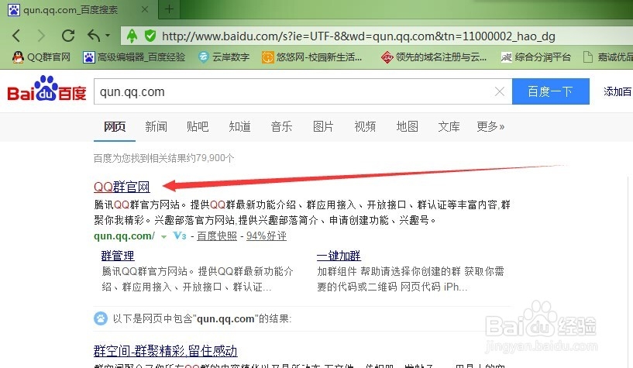Click the 百度为您找到相关结果约79,900个 text

(x=163, y=158)
